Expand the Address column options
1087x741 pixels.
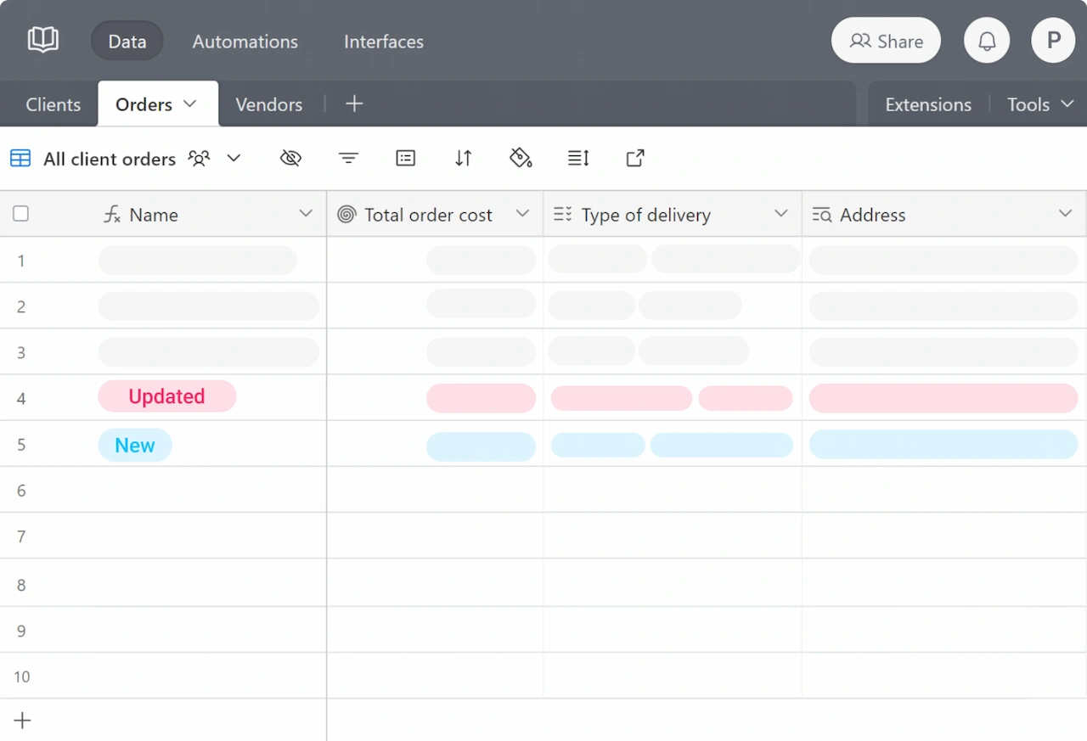[x=1065, y=214]
